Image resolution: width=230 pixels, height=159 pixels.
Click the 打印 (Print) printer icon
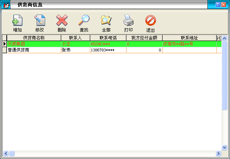tap(128, 21)
